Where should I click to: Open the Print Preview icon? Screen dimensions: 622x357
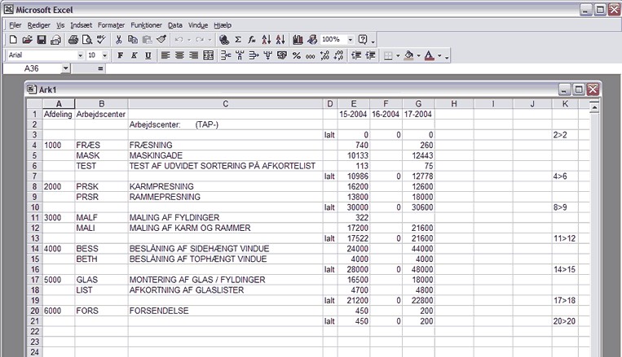[87, 39]
